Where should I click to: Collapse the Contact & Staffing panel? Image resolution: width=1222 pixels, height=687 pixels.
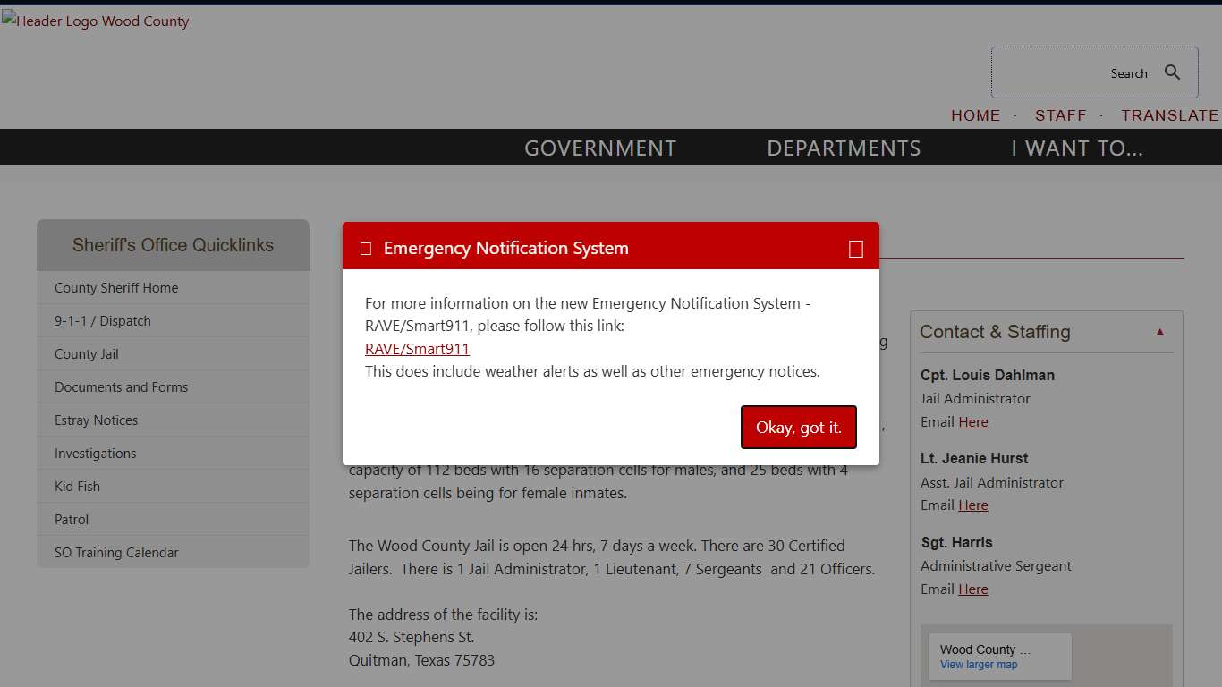(x=1160, y=332)
